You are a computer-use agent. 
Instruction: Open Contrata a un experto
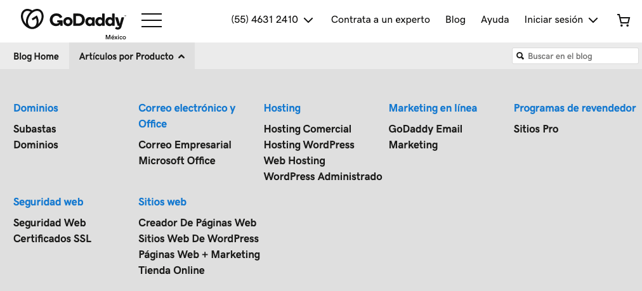[x=381, y=20]
